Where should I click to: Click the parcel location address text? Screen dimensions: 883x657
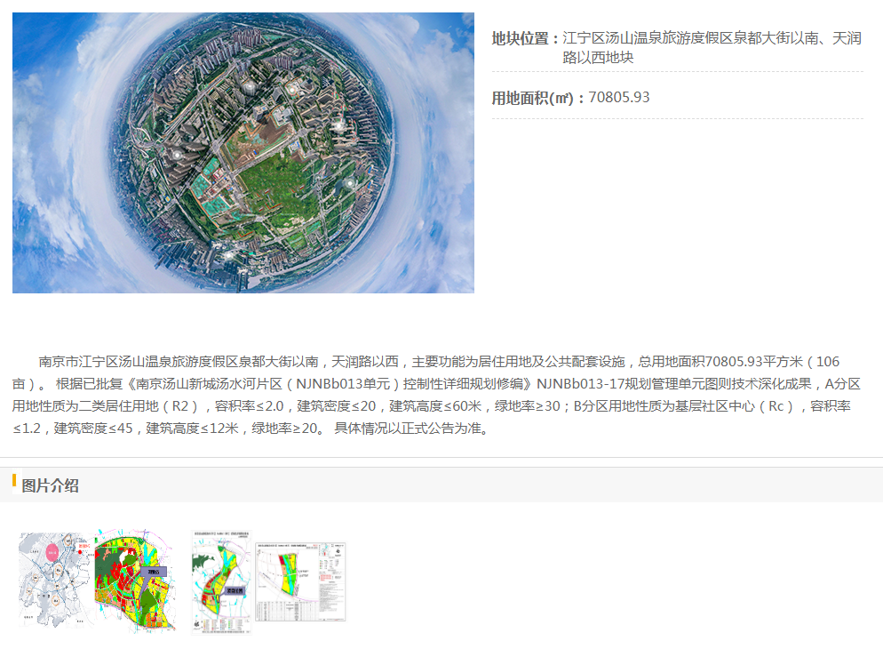point(711,48)
